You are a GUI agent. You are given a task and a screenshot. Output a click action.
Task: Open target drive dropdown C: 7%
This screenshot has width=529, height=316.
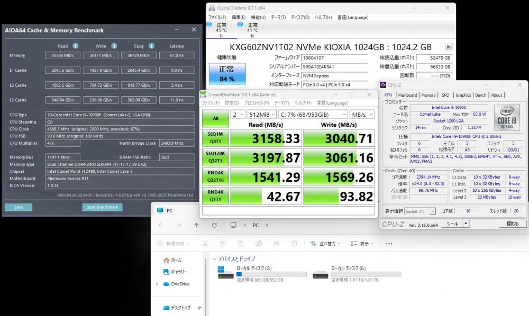[313, 115]
